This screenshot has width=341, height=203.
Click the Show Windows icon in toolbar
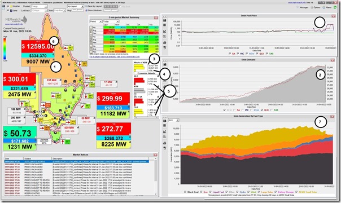86,10
